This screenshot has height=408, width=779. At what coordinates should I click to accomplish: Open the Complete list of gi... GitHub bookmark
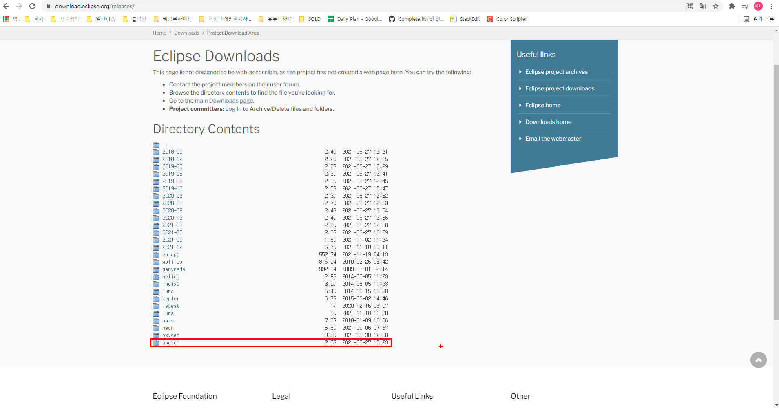(x=416, y=19)
